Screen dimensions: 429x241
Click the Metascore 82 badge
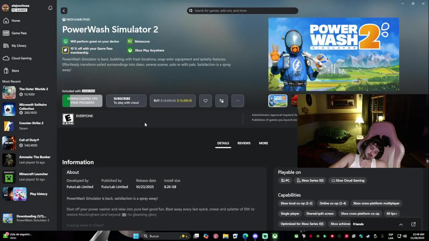tap(130, 41)
